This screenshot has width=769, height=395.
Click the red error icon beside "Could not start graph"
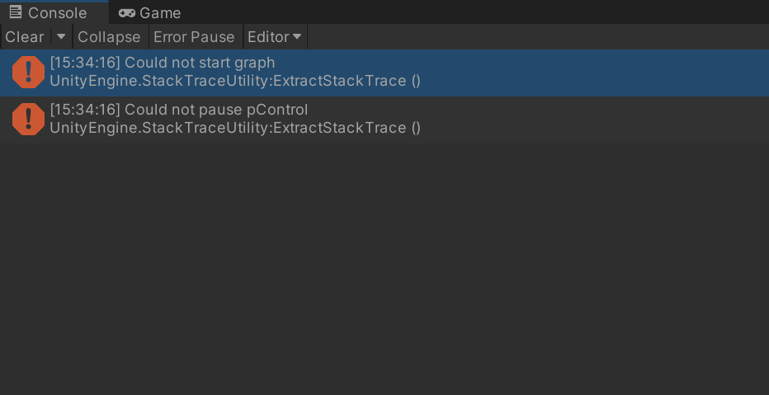click(x=28, y=72)
